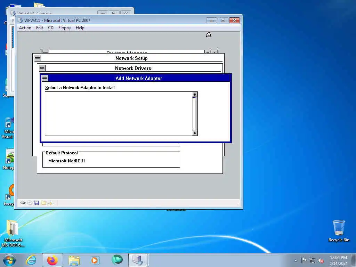Select the Recycle Bin desktop icon
356x267 pixels.
click(339, 231)
